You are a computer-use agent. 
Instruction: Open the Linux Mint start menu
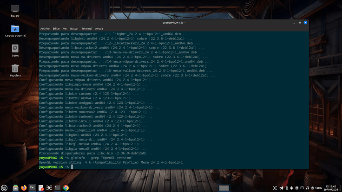[5, 188]
